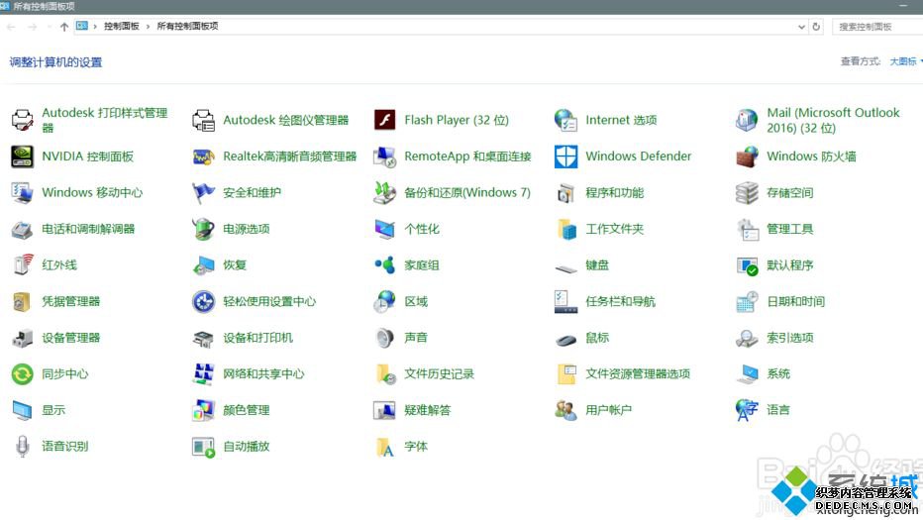
Task: Open the 同步中心 green sync icon
Action: tap(23, 374)
